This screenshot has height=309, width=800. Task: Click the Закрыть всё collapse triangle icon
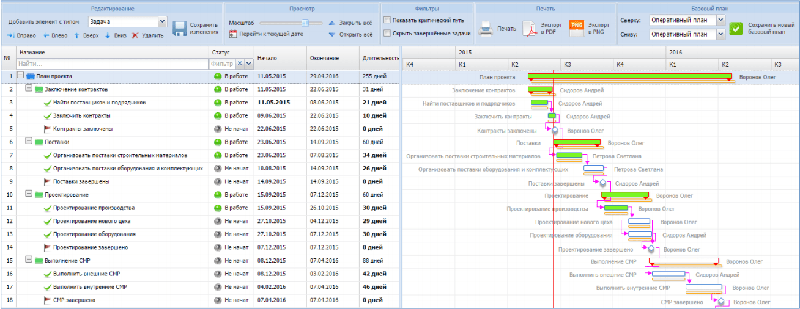click(332, 23)
